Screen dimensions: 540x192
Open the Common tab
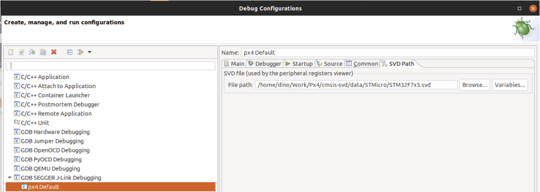click(362, 64)
